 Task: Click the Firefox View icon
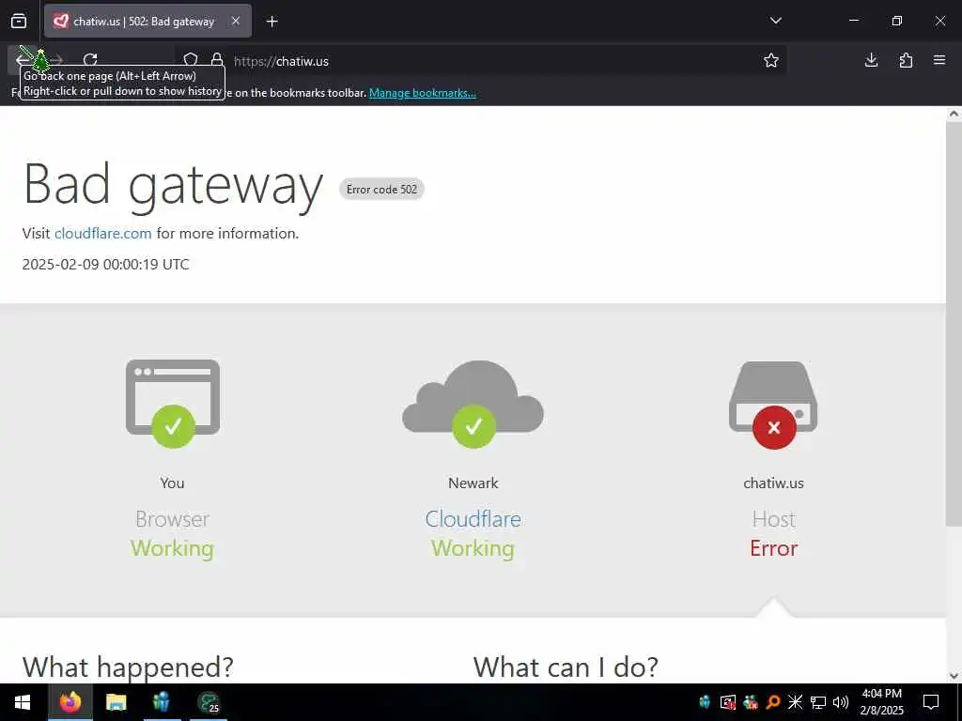[x=19, y=22]
